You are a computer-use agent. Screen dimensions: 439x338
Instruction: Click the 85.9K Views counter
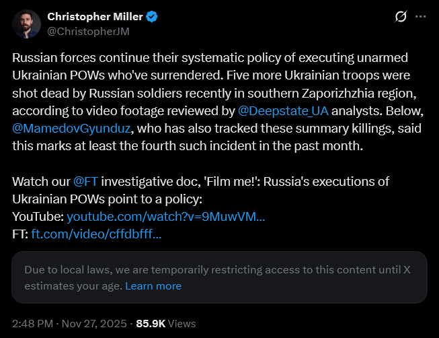click(165, 323)
